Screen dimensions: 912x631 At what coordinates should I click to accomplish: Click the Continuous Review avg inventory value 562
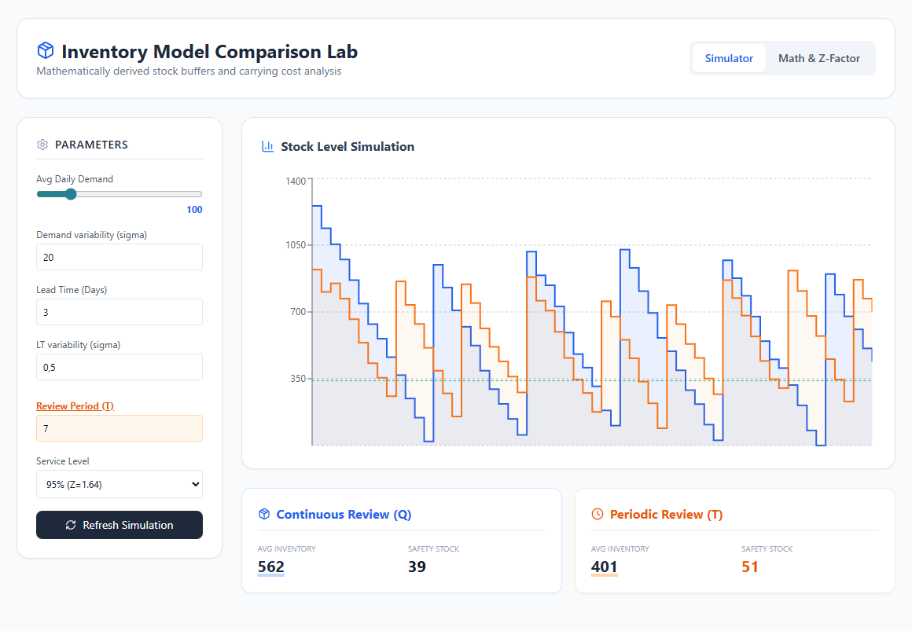271,567
